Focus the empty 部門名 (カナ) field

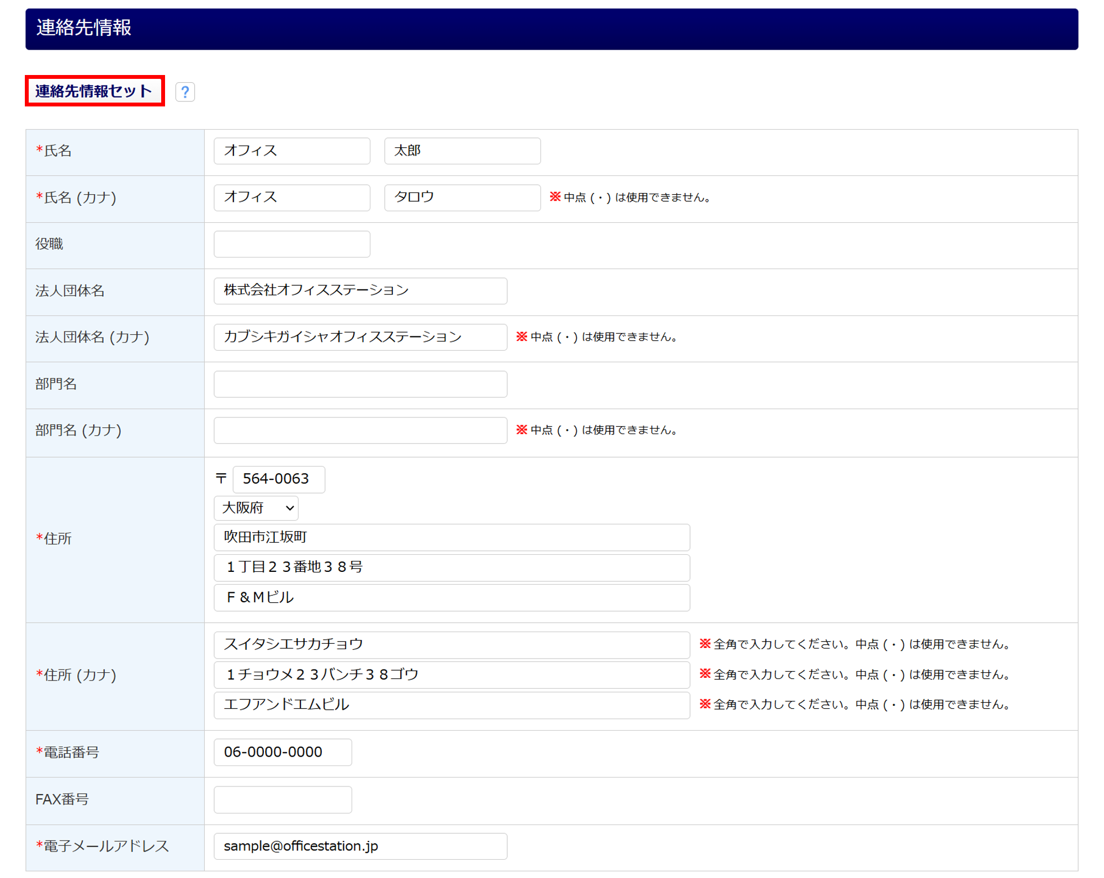click(x=360, y=430)
